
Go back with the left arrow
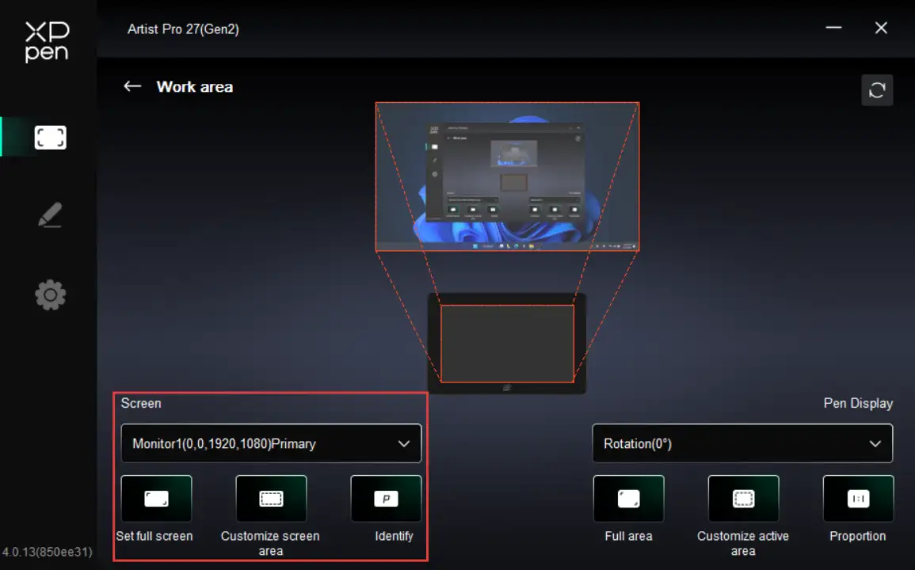[132, 86]
